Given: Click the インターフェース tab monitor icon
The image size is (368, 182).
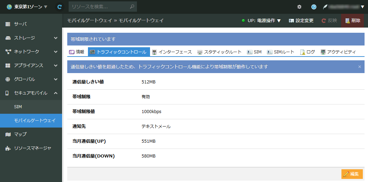Looking at the screenshot, I should coord(154,52).
